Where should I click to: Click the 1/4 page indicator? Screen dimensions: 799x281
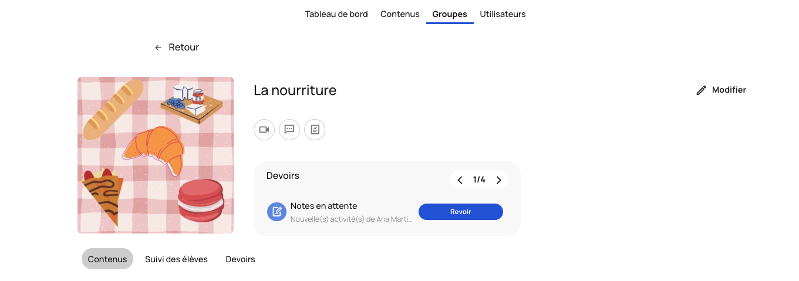pos(479,180)
